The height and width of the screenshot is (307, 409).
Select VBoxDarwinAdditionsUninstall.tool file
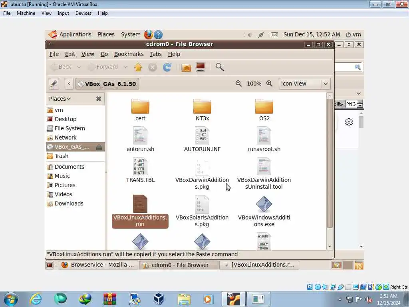pos(264,173)
